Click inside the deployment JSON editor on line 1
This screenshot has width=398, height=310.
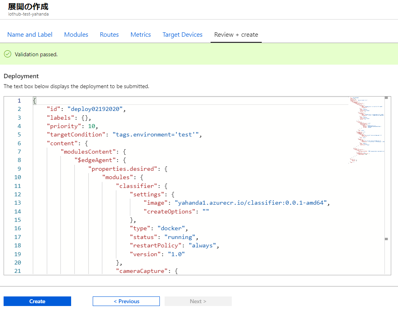click(190, 101)
